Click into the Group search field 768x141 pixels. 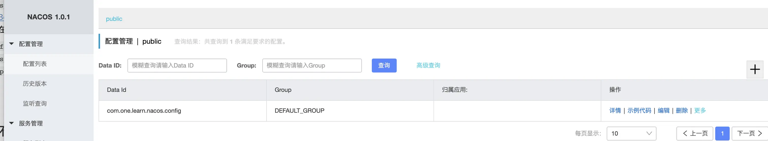tap(312, 66)
